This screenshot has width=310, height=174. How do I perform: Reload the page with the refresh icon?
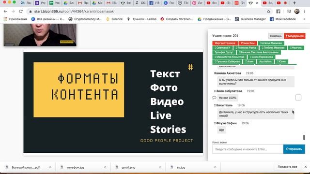[21, 12]
